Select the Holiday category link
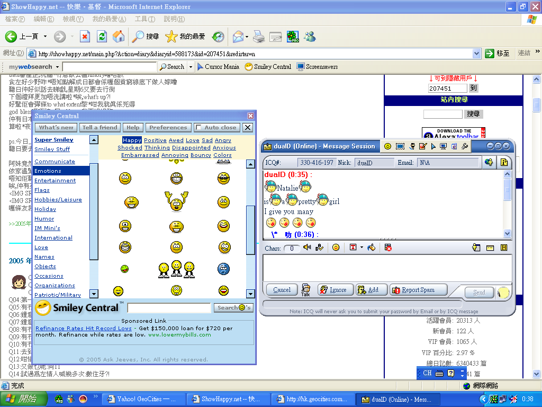Viewport: 542px width, 407px height. (46, 209)
